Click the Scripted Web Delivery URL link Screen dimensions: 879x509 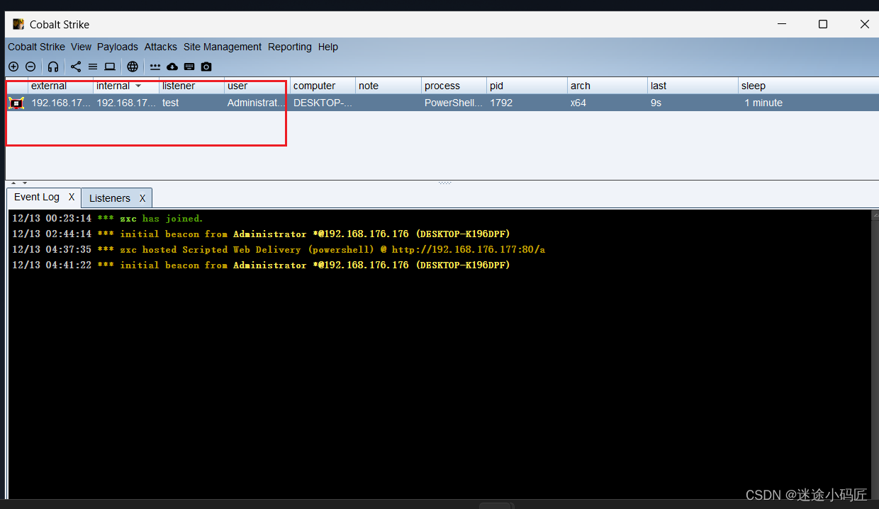[469, 249]
